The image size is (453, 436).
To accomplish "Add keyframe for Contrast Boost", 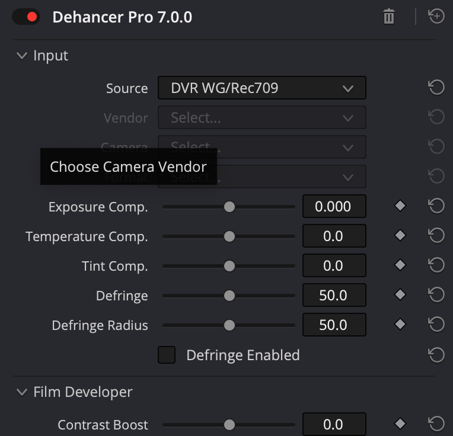I will point(400,424).
